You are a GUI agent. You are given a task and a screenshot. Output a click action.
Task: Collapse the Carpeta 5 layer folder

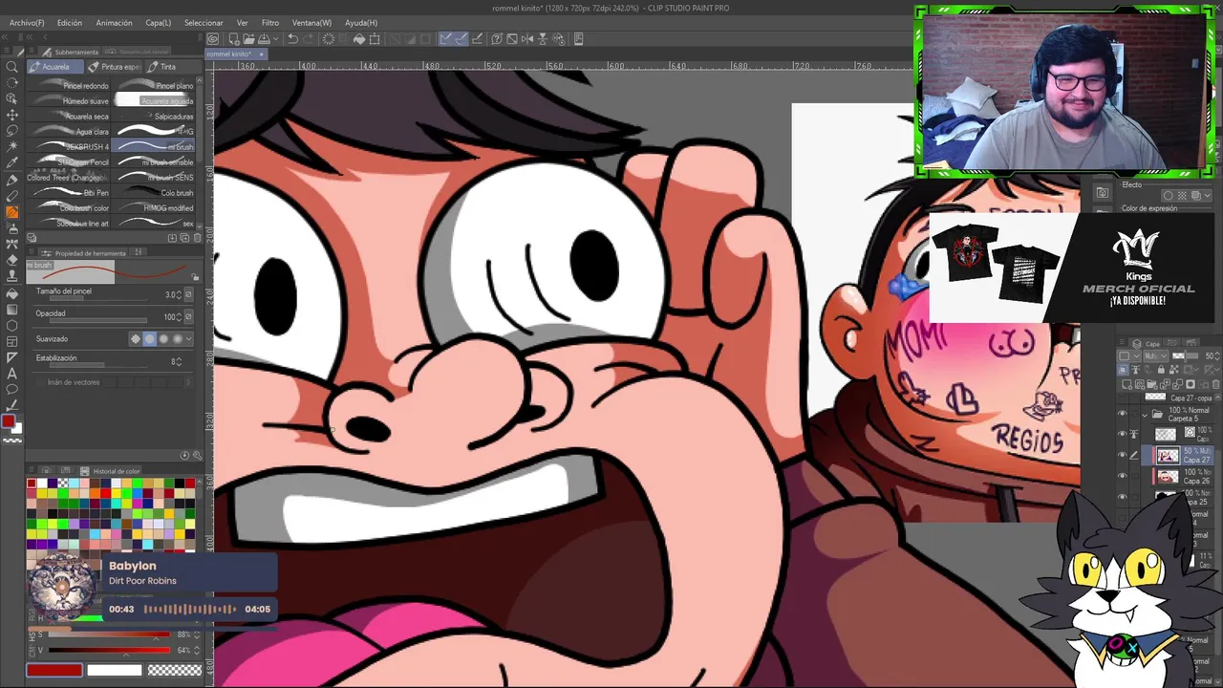point(1145,415)
